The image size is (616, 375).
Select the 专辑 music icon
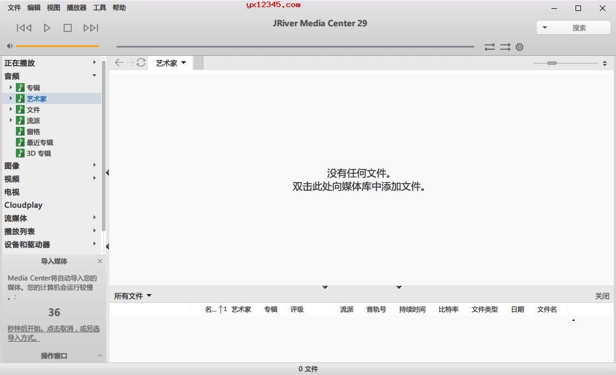(20, 87)
